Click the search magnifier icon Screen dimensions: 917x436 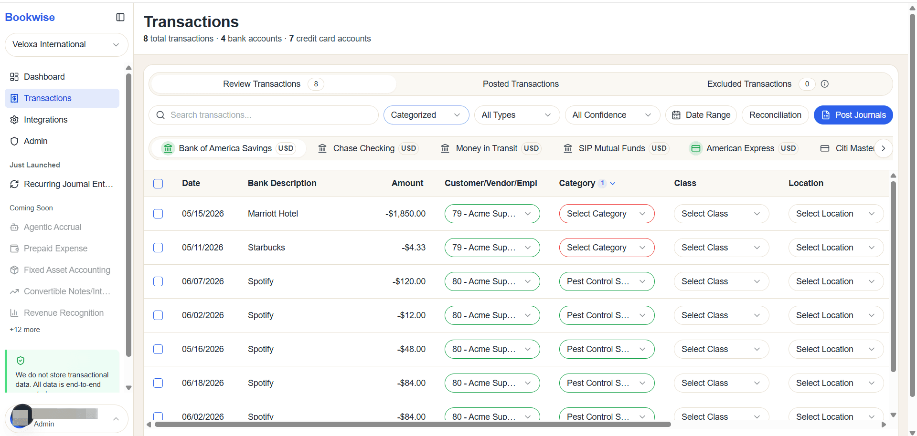tap(160, 115)
